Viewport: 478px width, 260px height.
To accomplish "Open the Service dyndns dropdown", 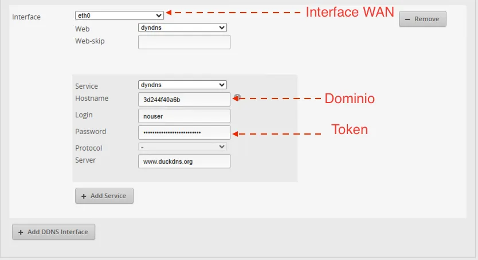I will click(x=182, y=85).
